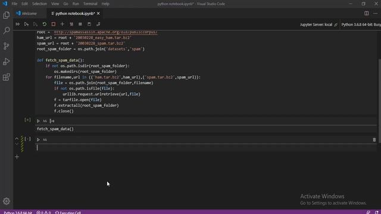Run all notebook cells
This screenshot has width=381, height=214.
click(17, 24)
